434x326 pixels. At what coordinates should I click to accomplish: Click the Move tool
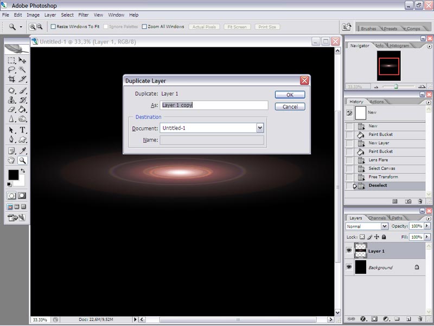pos(22,60)
